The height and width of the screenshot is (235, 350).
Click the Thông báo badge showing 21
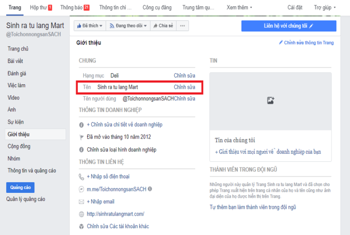point(86,7)
